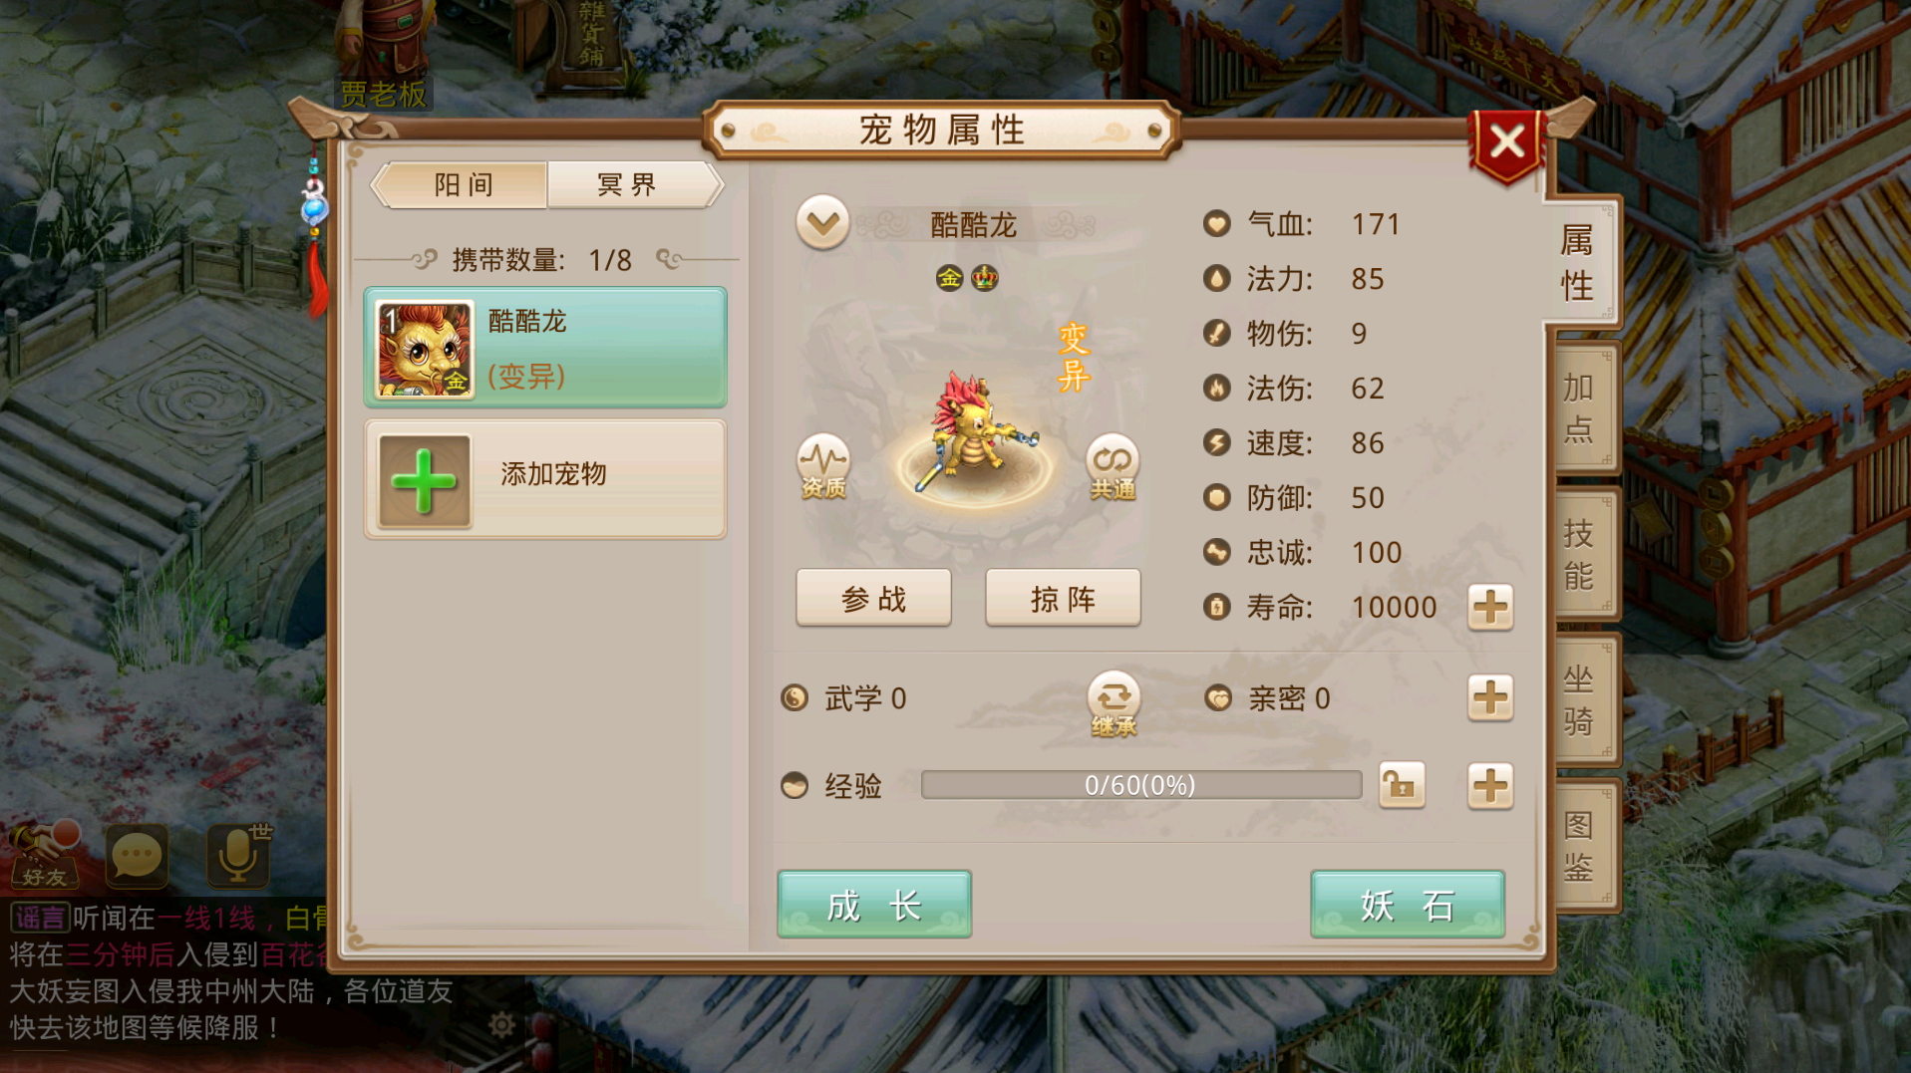Tap the 继承 inherit icon

1114,704
